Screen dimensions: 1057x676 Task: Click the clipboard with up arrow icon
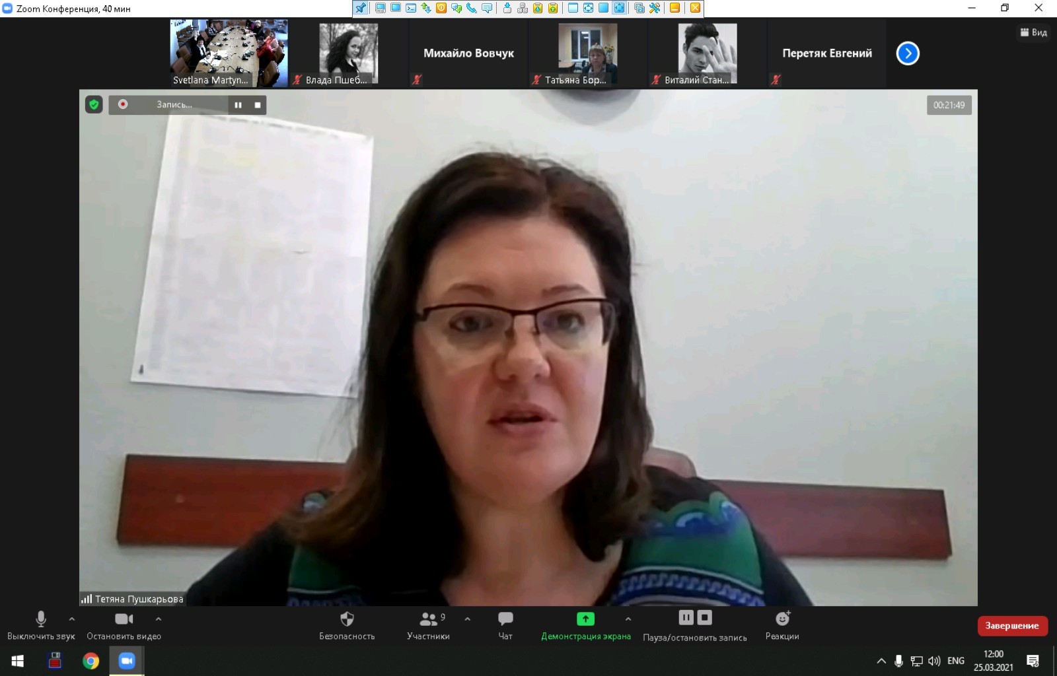click(x=553, y=8)
